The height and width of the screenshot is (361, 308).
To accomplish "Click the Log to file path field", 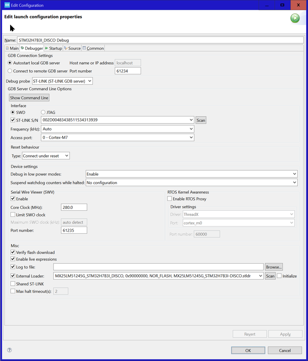I will [158, 267].
